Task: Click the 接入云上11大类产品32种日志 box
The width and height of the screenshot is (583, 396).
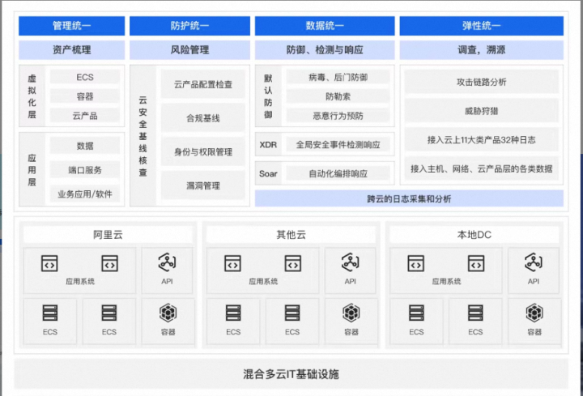Action: [482, 140]
